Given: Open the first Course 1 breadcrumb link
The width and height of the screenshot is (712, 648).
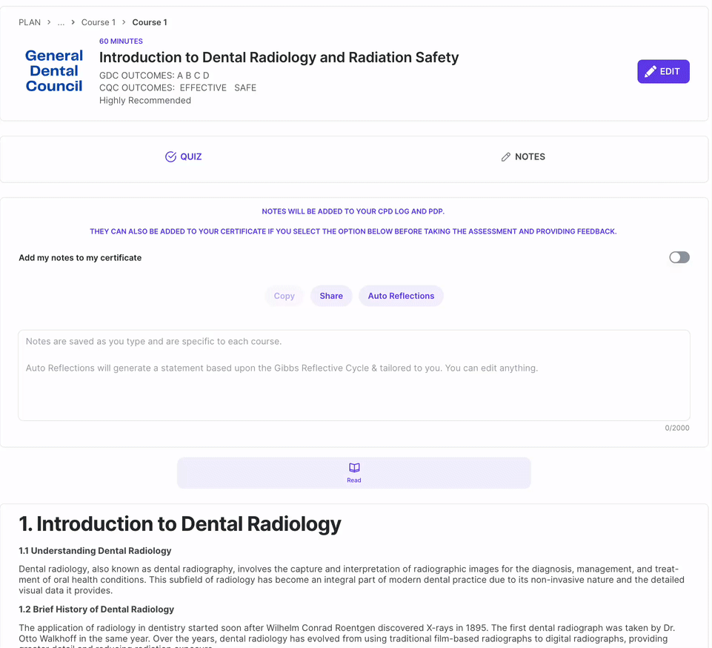Looking at the screenshot, I should tap(99, 22).
